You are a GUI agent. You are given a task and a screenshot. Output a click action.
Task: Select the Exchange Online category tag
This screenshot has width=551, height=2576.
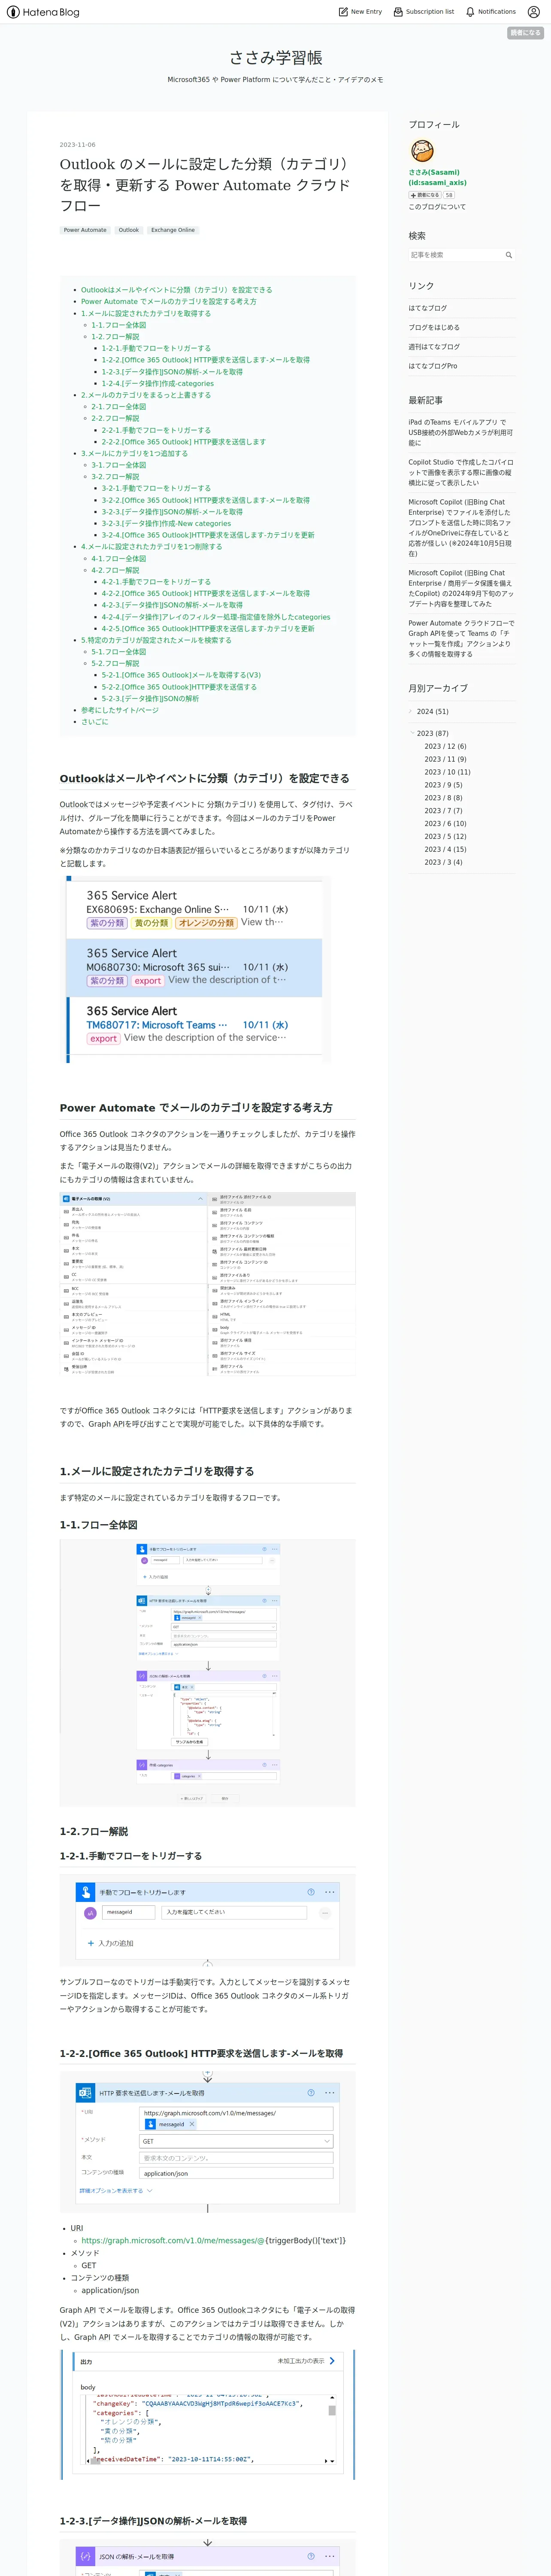coord(173,230)
